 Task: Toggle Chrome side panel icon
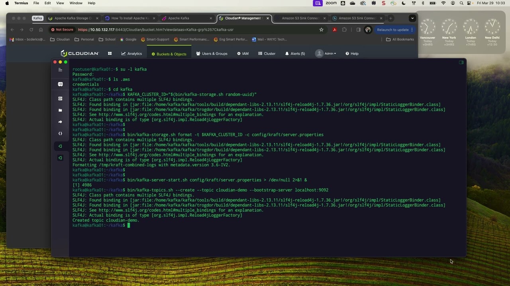click(358, 29)
